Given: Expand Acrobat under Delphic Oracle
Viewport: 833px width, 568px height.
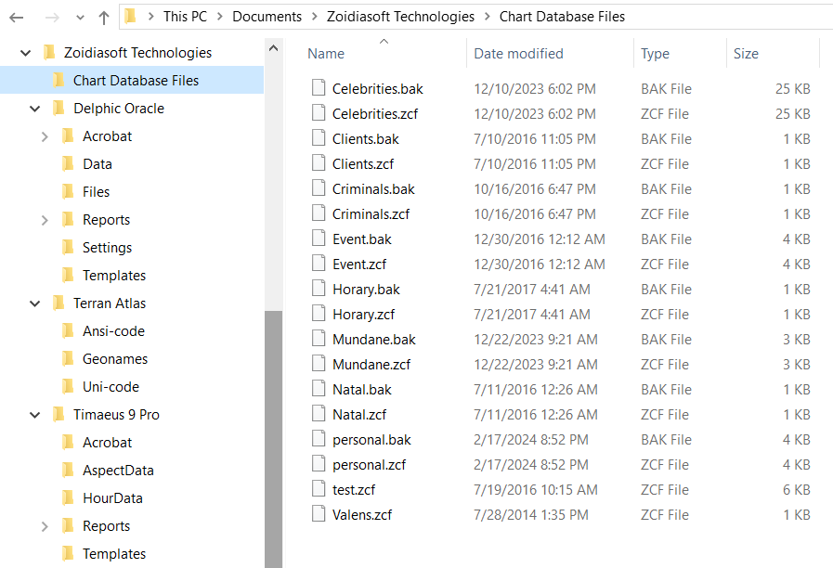Looking at the screenshot, I should (45, 136).
